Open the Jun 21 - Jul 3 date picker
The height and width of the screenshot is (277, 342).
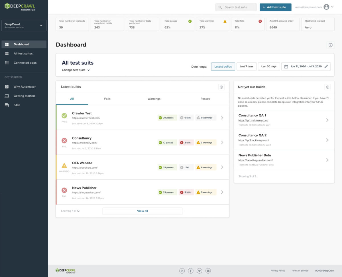(306, 66)
